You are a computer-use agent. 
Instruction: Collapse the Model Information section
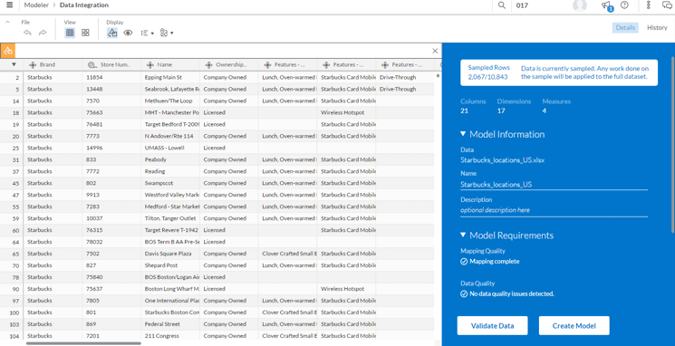(463, 134)
